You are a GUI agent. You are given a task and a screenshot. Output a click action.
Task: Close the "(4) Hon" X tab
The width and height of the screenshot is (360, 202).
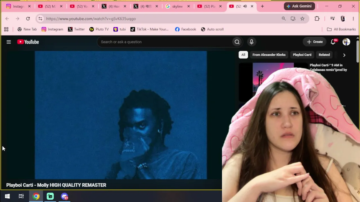[125, 6]
